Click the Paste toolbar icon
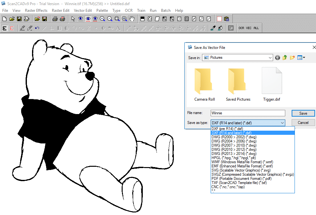This screenshot has height=215, width=316. pyautogui.click(x=226, y=19)
